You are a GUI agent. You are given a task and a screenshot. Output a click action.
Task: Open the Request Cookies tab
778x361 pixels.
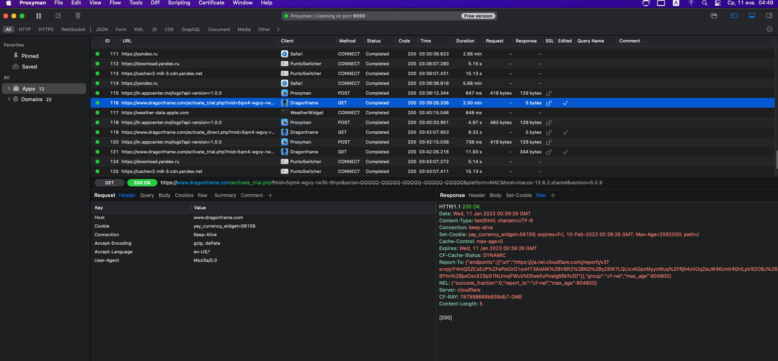(184, 195)
